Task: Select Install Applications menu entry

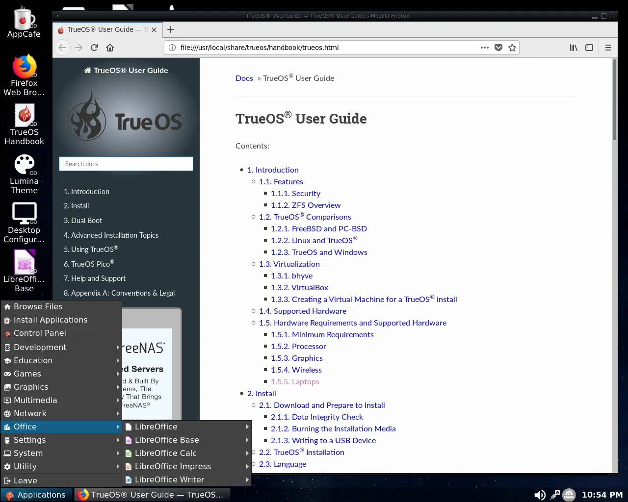Action: [61, 320]
